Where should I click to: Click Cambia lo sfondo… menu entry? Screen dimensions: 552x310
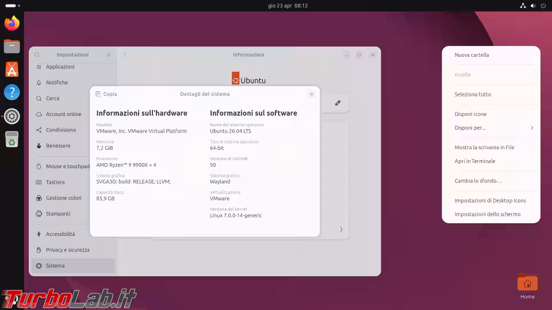tap(478, 181)
